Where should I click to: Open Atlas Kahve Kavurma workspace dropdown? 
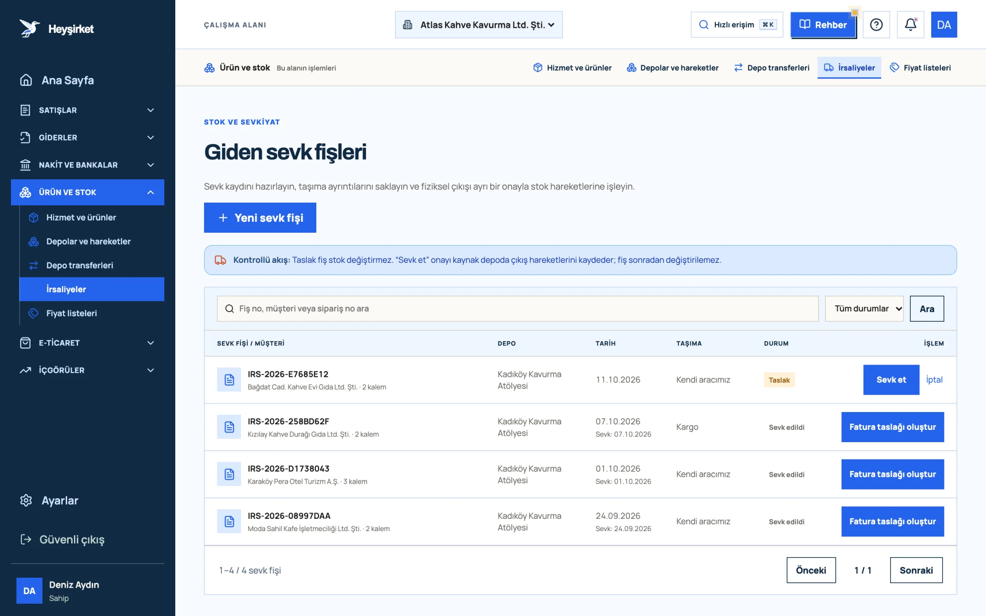(478, 25)
